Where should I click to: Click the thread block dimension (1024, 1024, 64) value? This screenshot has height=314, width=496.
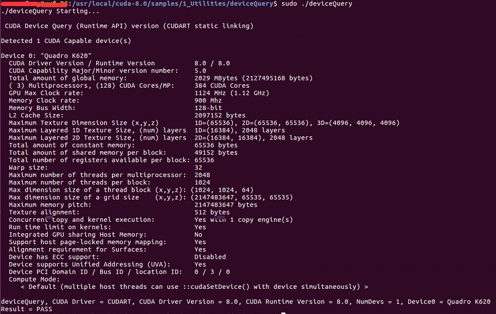pos(224,190)
